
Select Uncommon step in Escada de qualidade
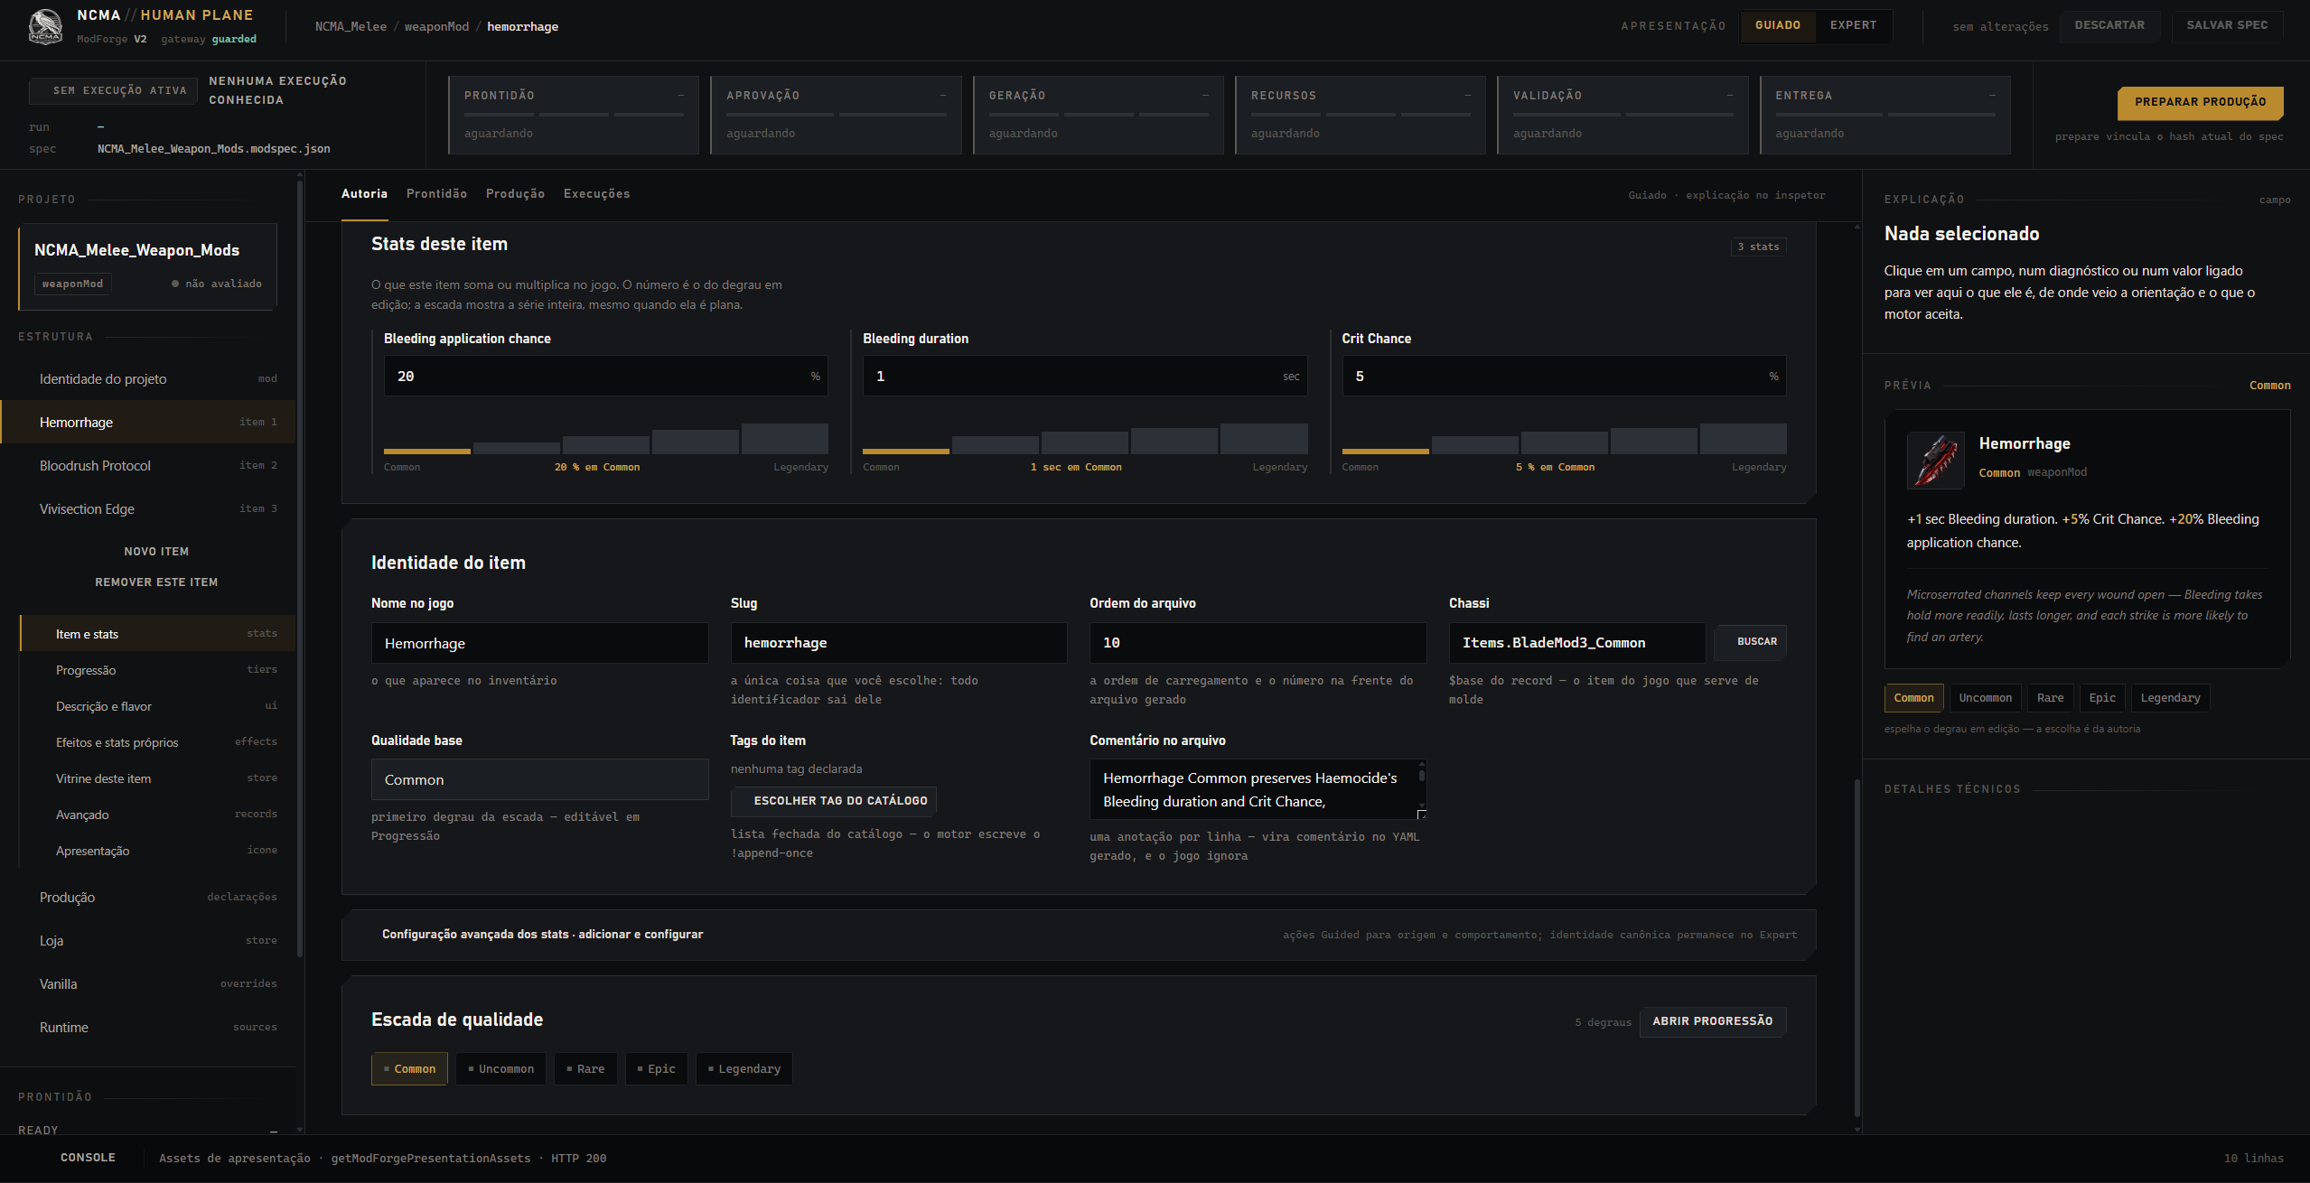point(500,1069)
